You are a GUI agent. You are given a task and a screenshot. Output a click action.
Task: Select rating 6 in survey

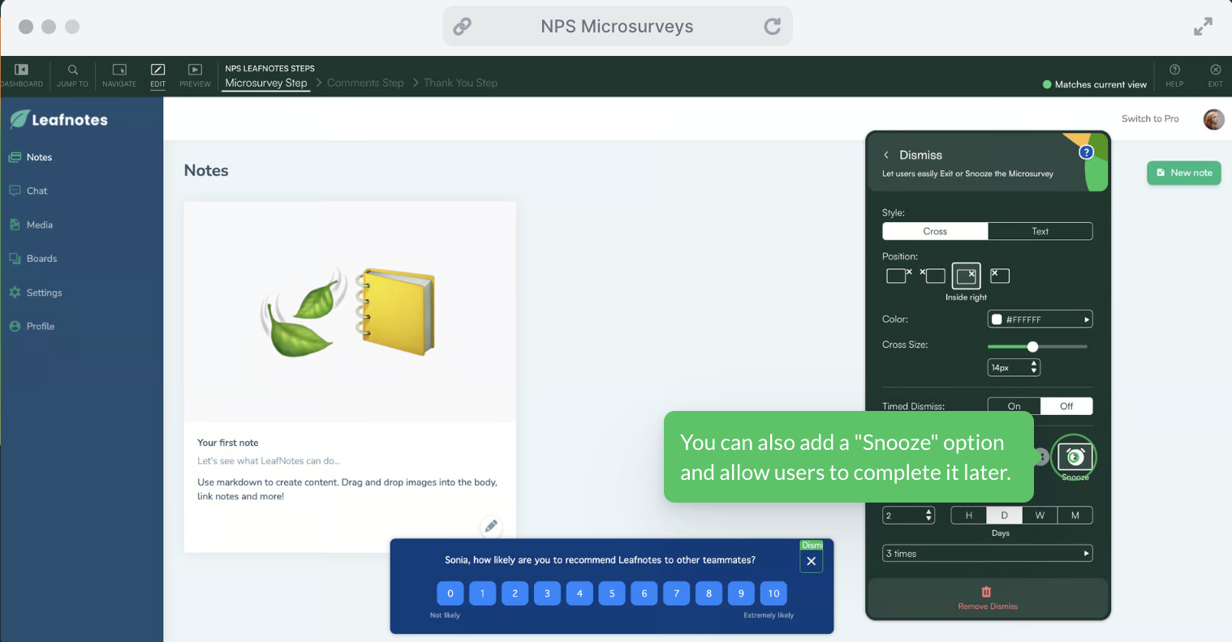pos(644,593)
